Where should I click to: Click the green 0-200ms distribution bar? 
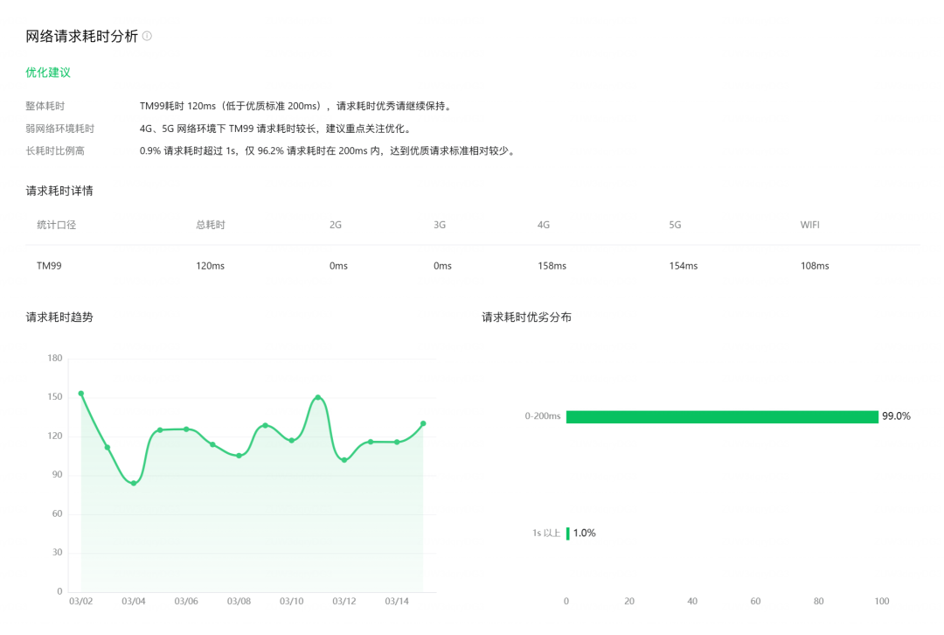723,417
